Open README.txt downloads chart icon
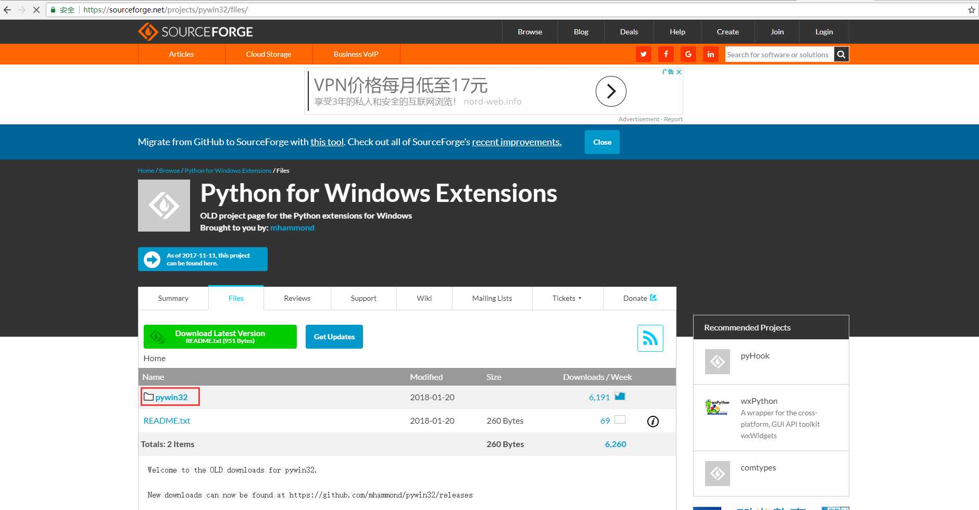 620,419
